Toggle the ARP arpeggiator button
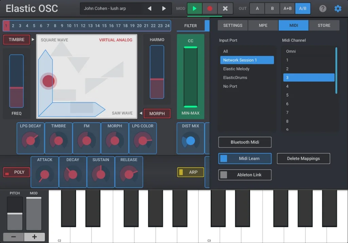Screen dimensions: 348x243 pyautogui.click(x=190, y=172)
